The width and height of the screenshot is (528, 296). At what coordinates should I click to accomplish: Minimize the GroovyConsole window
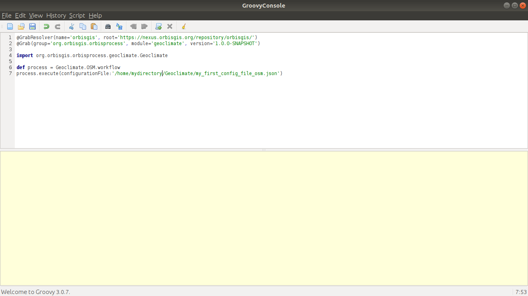coord(507,5)
